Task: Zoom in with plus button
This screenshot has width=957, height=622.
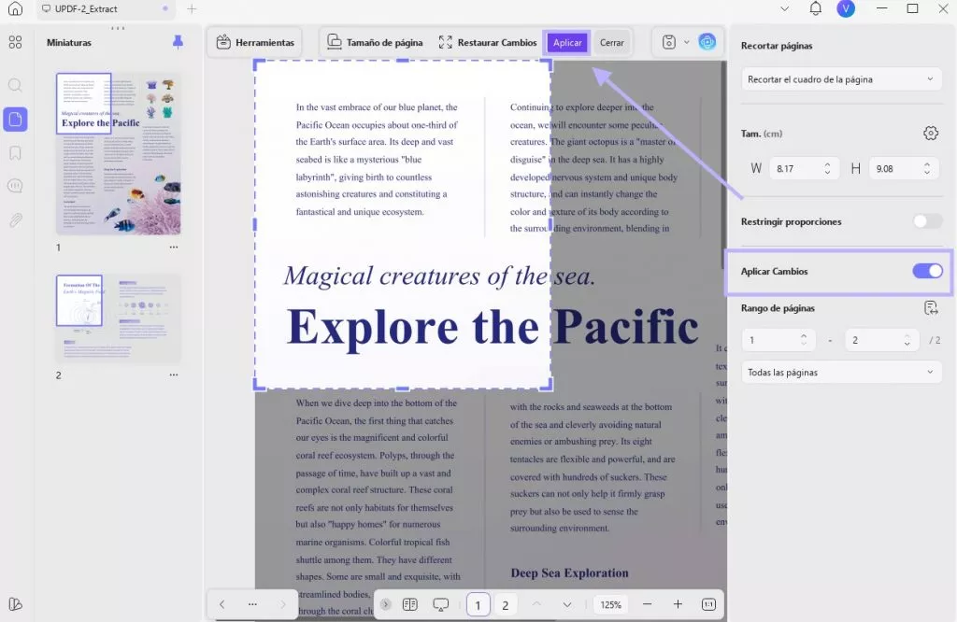Action: coord(678,603)
